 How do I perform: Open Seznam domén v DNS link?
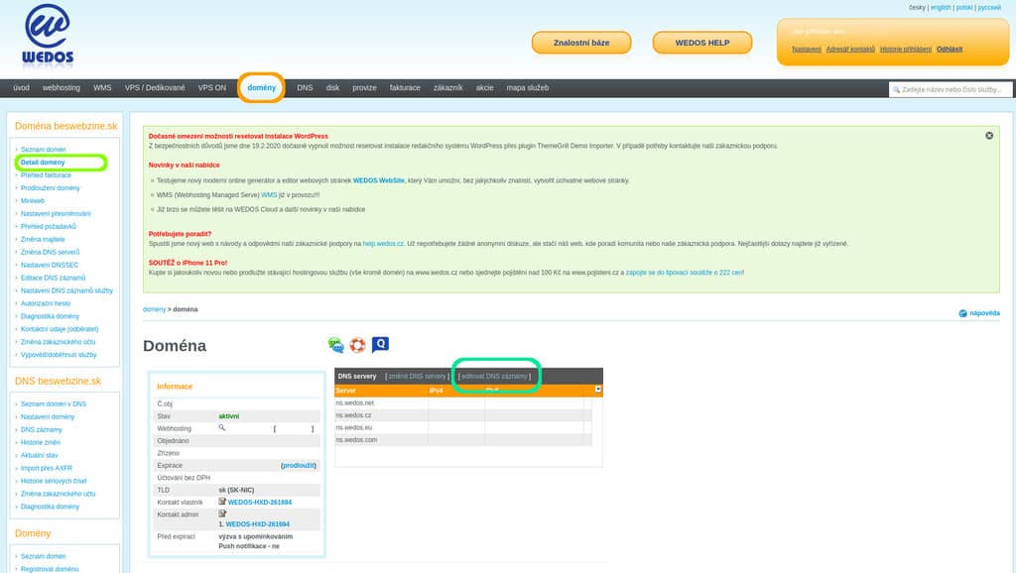pos(54,404)
